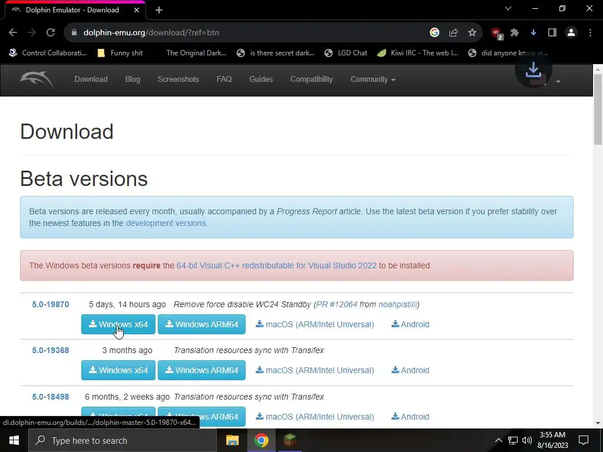Screen dimensions: 603x452
Task: Download macOS build for 5.0-18498
Action: (315, 417)
